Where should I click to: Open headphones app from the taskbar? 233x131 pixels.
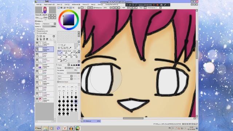(x=71, y=128)
